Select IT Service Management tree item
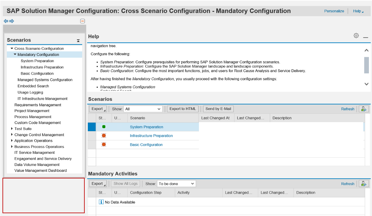 [x=35, y=153]
